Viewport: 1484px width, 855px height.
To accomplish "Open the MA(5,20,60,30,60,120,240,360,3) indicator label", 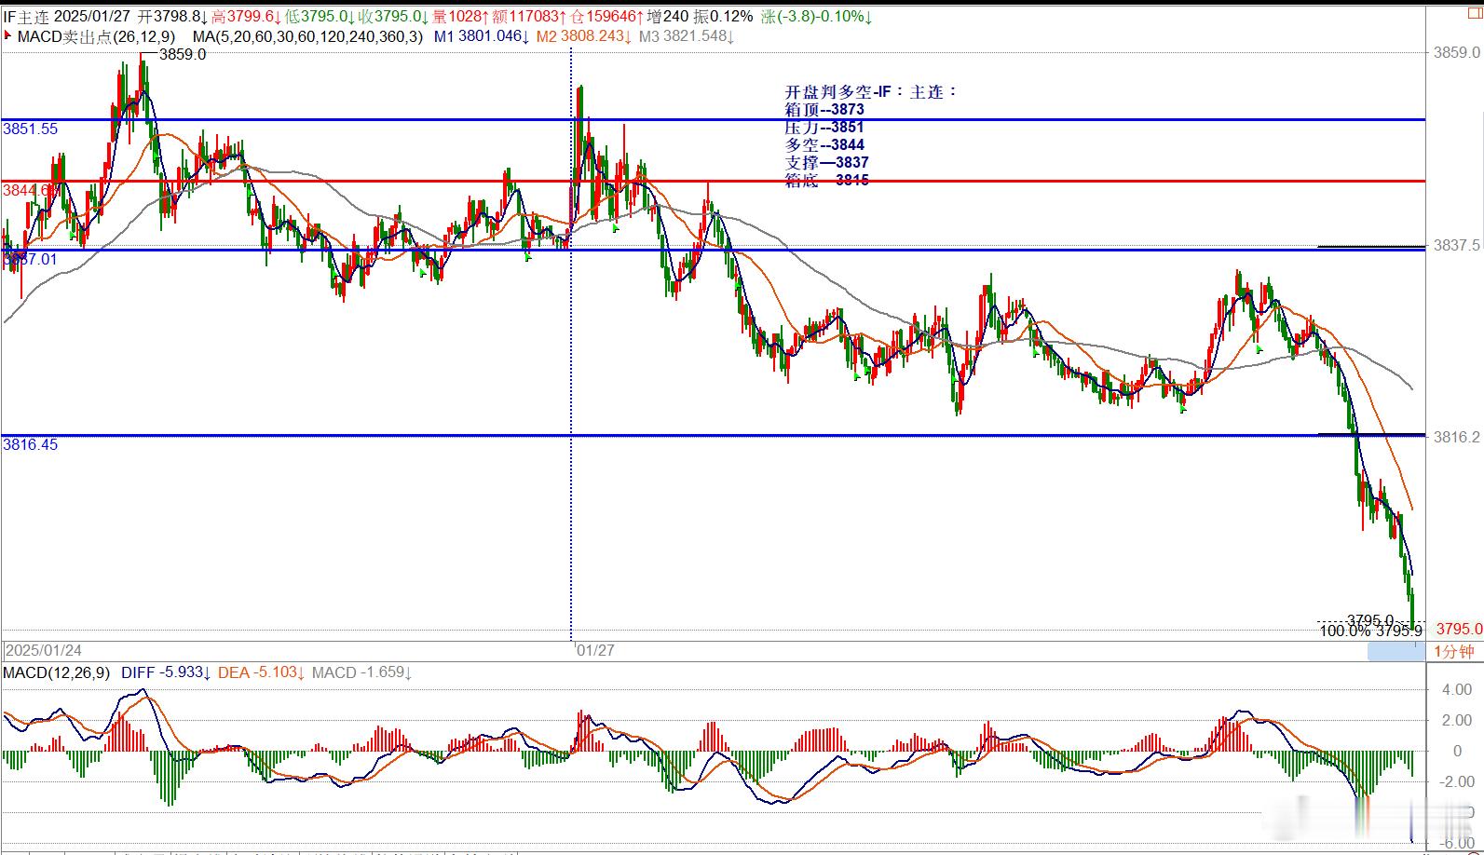I will coord(308,37).
